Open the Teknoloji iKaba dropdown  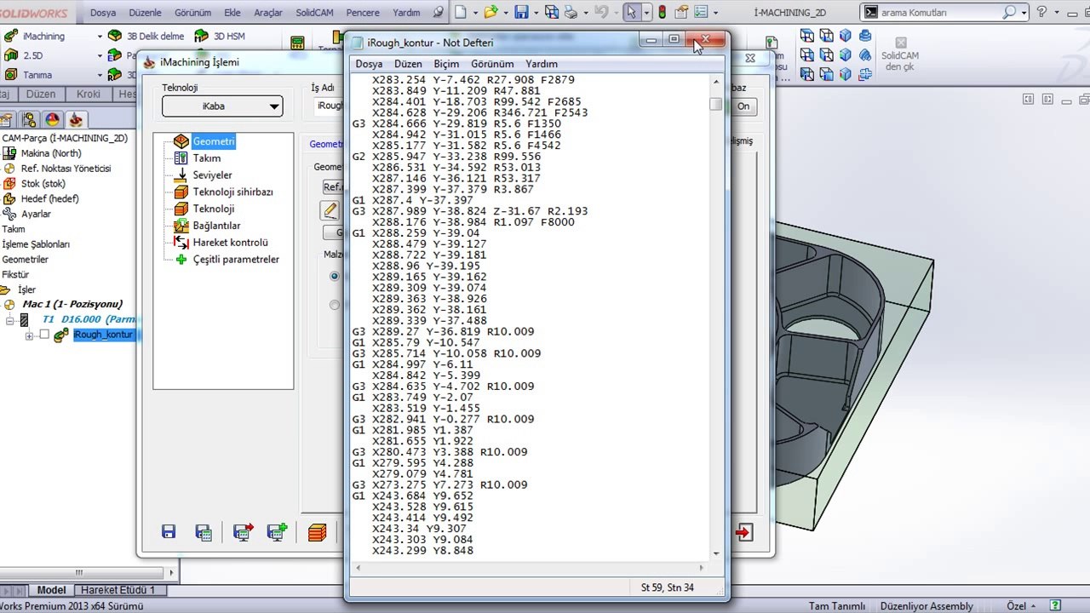tap(222, 106)
